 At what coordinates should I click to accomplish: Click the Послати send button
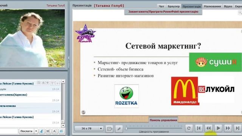click(26, 131)
